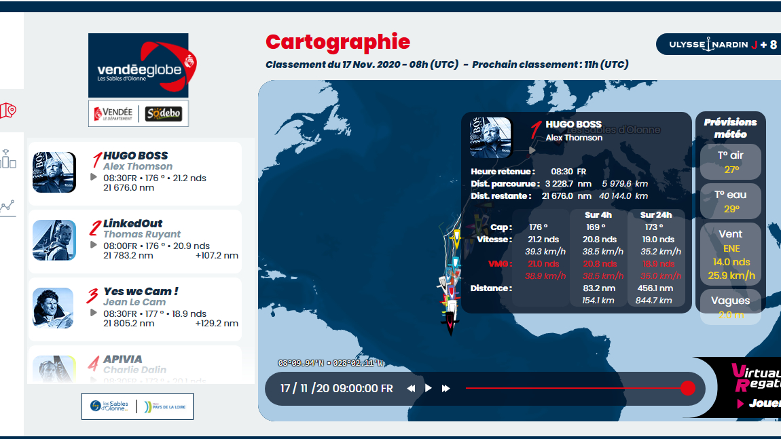
Task: Click Jean Le Cam's photo thumbnail
Action: point(53,307)
